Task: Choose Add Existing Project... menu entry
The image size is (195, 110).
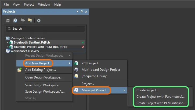Action: click(44, 70)
